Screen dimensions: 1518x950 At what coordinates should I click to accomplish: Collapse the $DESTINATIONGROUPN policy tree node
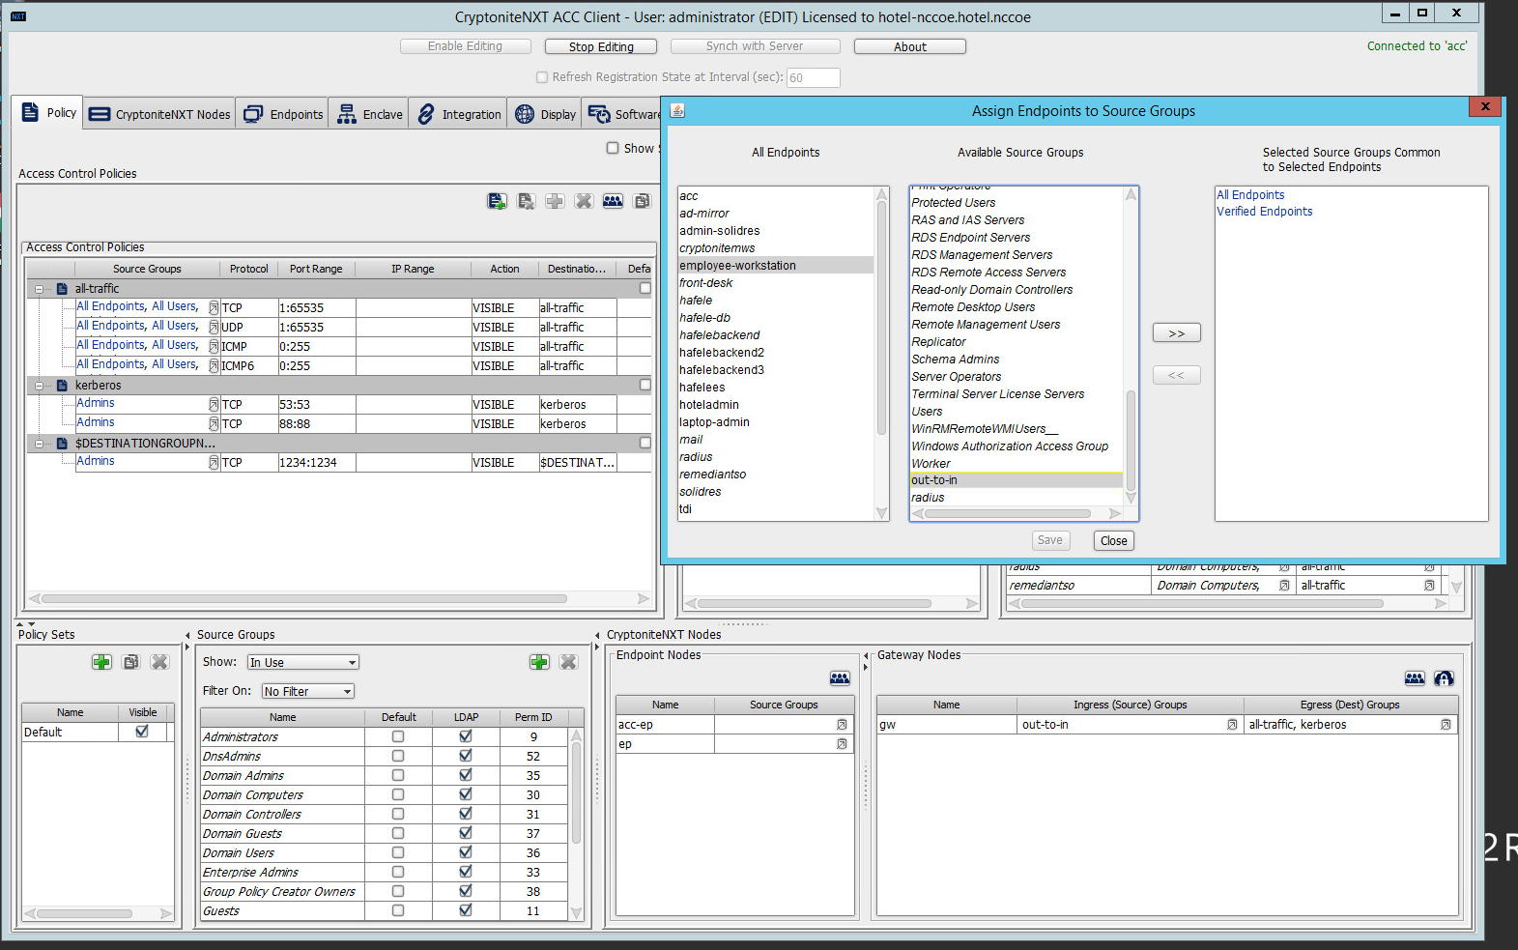40,444
